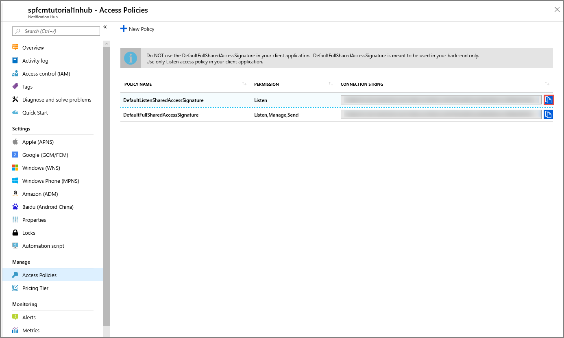Click the Amazon (ADM) logo icon

coord(15,194)
